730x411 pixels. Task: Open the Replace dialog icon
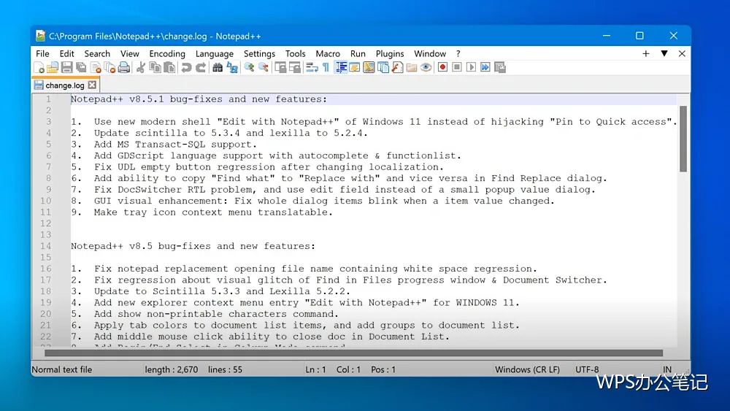(232, 67)
